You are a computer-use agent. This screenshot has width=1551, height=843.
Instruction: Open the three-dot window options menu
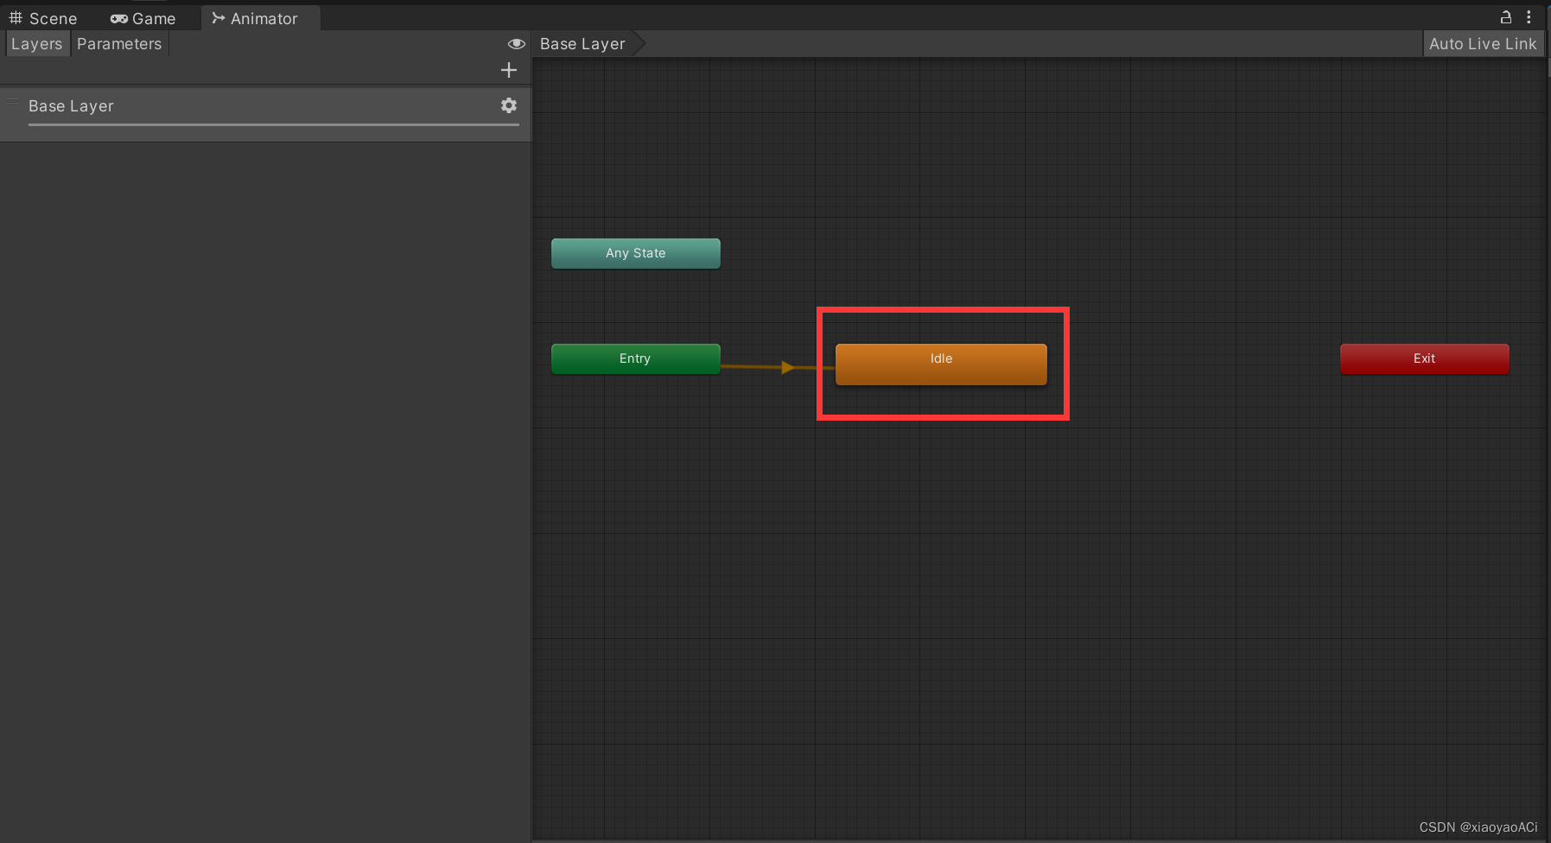coord(1529,17)
